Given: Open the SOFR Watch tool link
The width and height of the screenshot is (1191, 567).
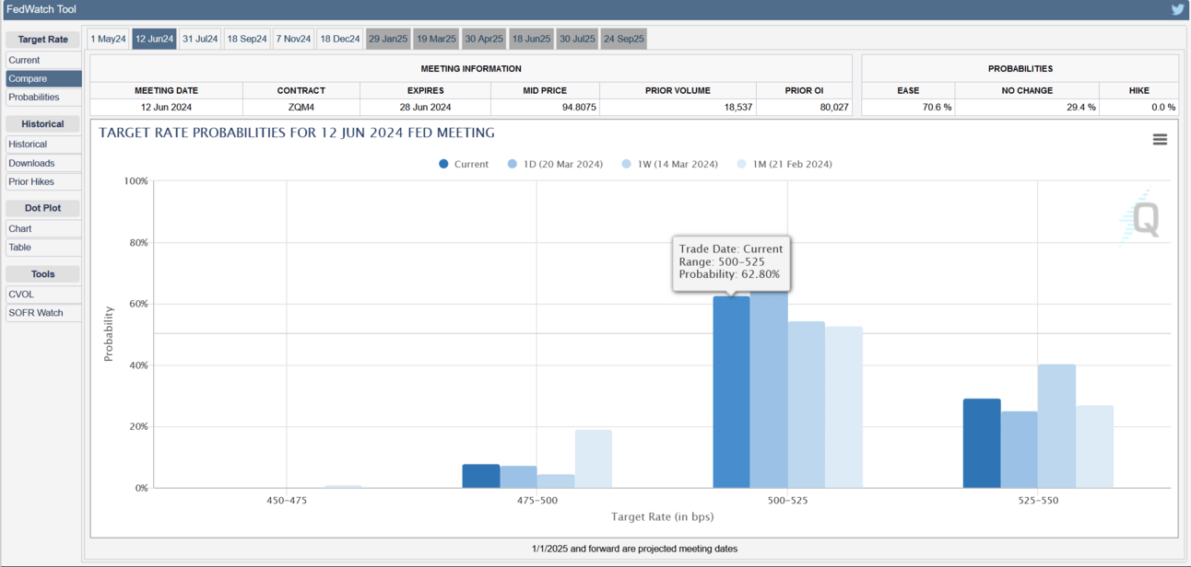Looking at the screenshot, I should 43,312.
